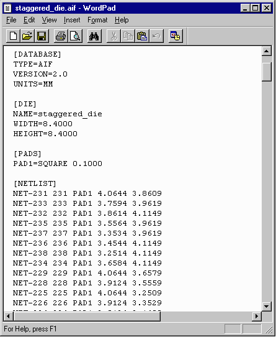
Task: Click the WordPad document icon in title bar
Action: point(7,8)
